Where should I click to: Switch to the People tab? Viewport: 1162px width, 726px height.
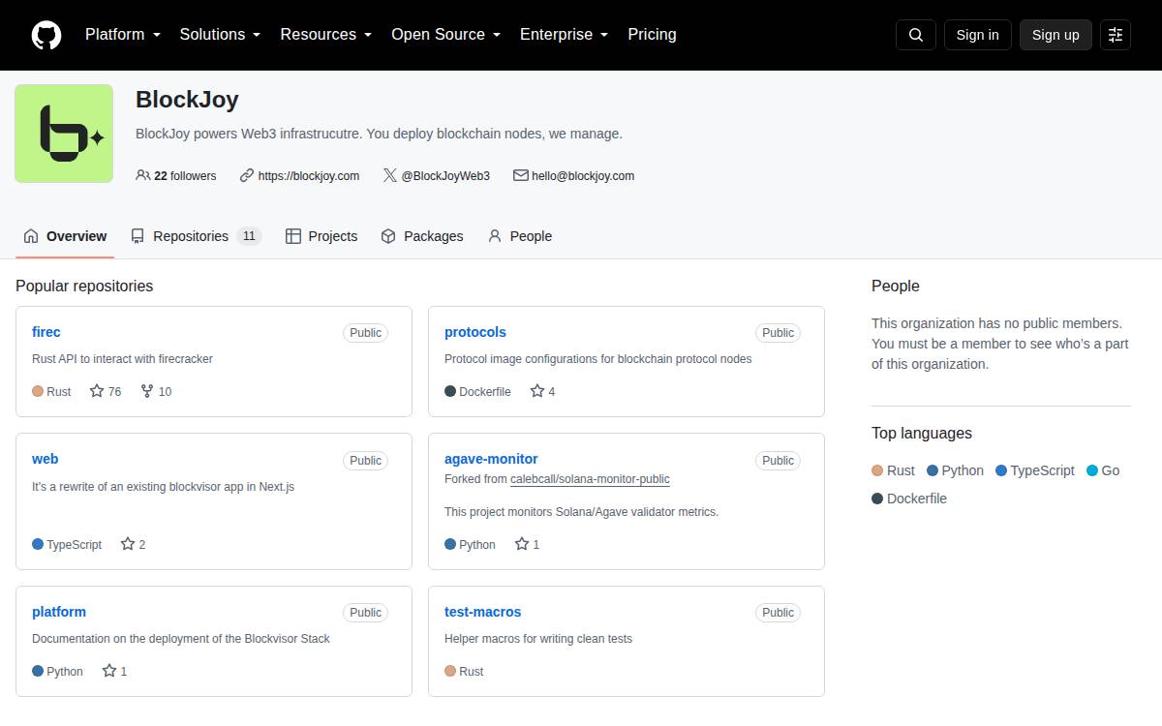tap(520, 236)
